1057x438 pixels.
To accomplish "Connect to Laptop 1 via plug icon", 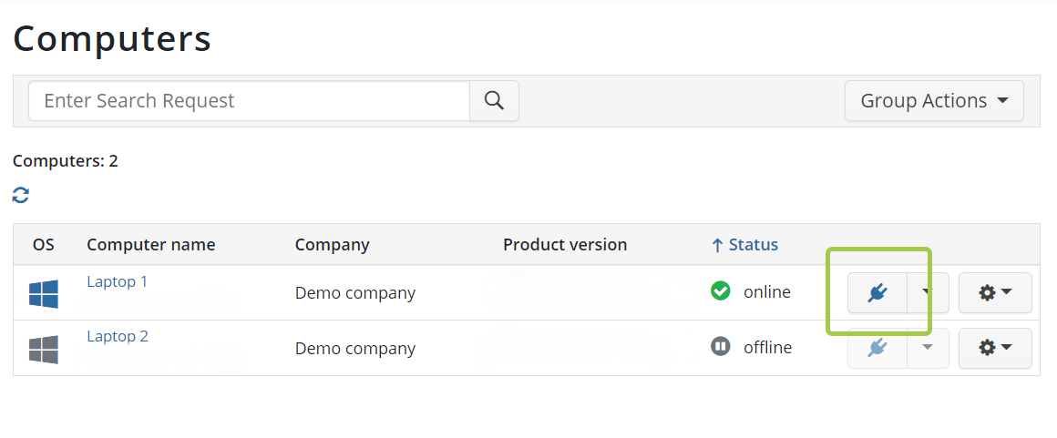I will coord(877,293).
